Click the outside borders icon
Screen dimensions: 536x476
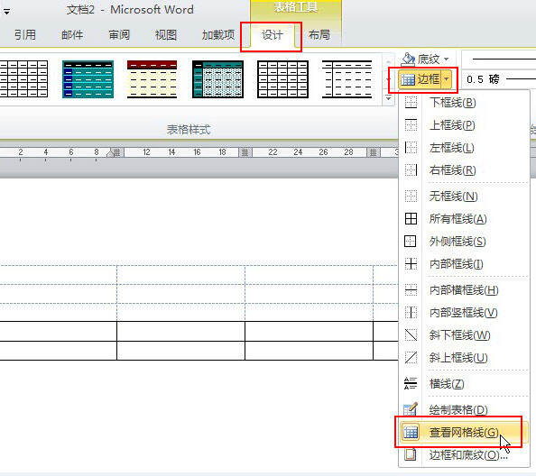point(411,241)
